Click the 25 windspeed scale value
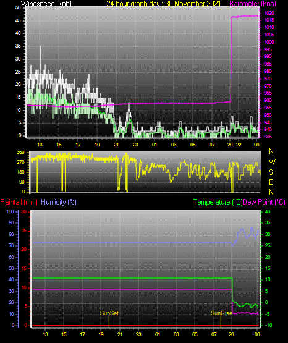Screen dimensions: 288x343 pyautogui.click(x=19, y=72)
